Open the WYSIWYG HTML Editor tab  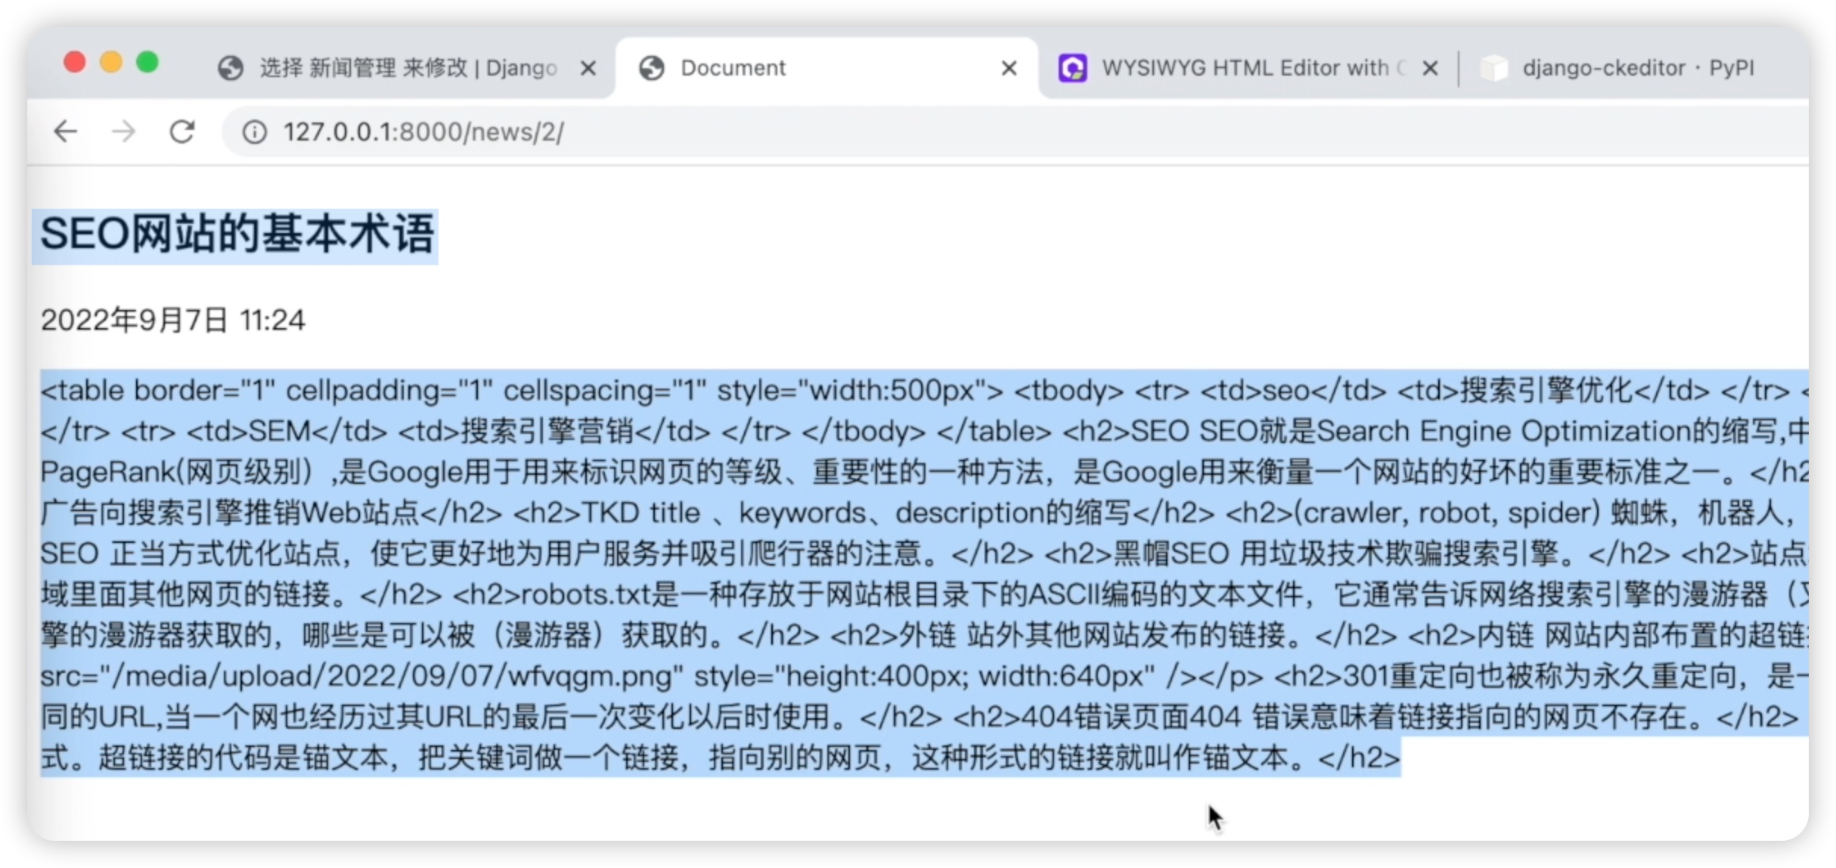point(1248,68)
